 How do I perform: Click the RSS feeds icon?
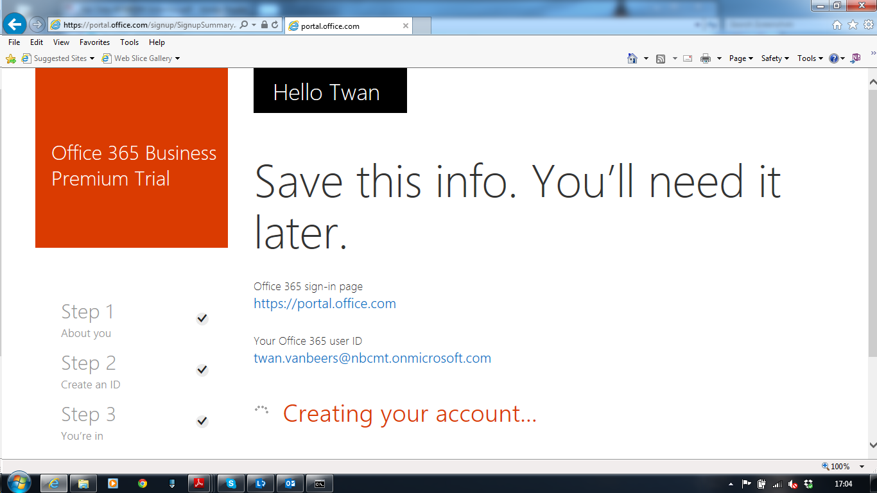pos(661,58)
